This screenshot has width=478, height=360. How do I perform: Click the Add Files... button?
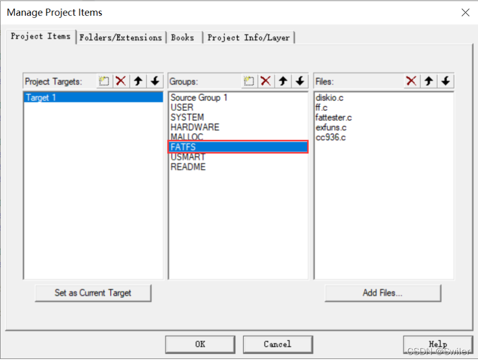pos(383,293)
